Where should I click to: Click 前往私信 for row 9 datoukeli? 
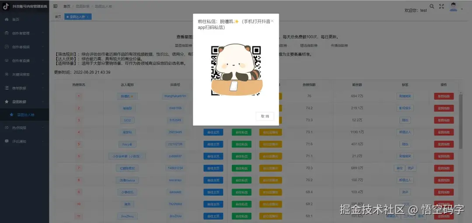tap(241, 192)
